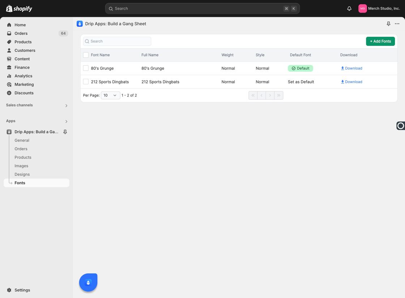This screenshot has width=405, height=298.
Task: Open the app's Products subpage
Action: tap(23, 157)
